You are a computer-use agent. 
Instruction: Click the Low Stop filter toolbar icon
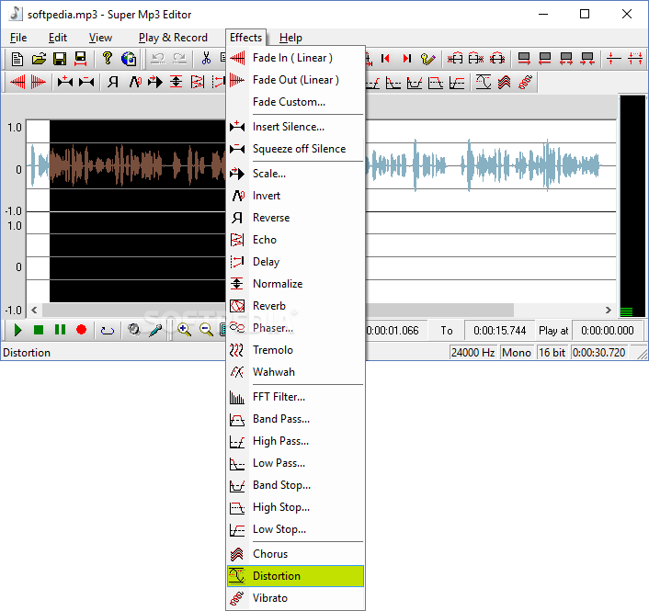click(457, 83)
